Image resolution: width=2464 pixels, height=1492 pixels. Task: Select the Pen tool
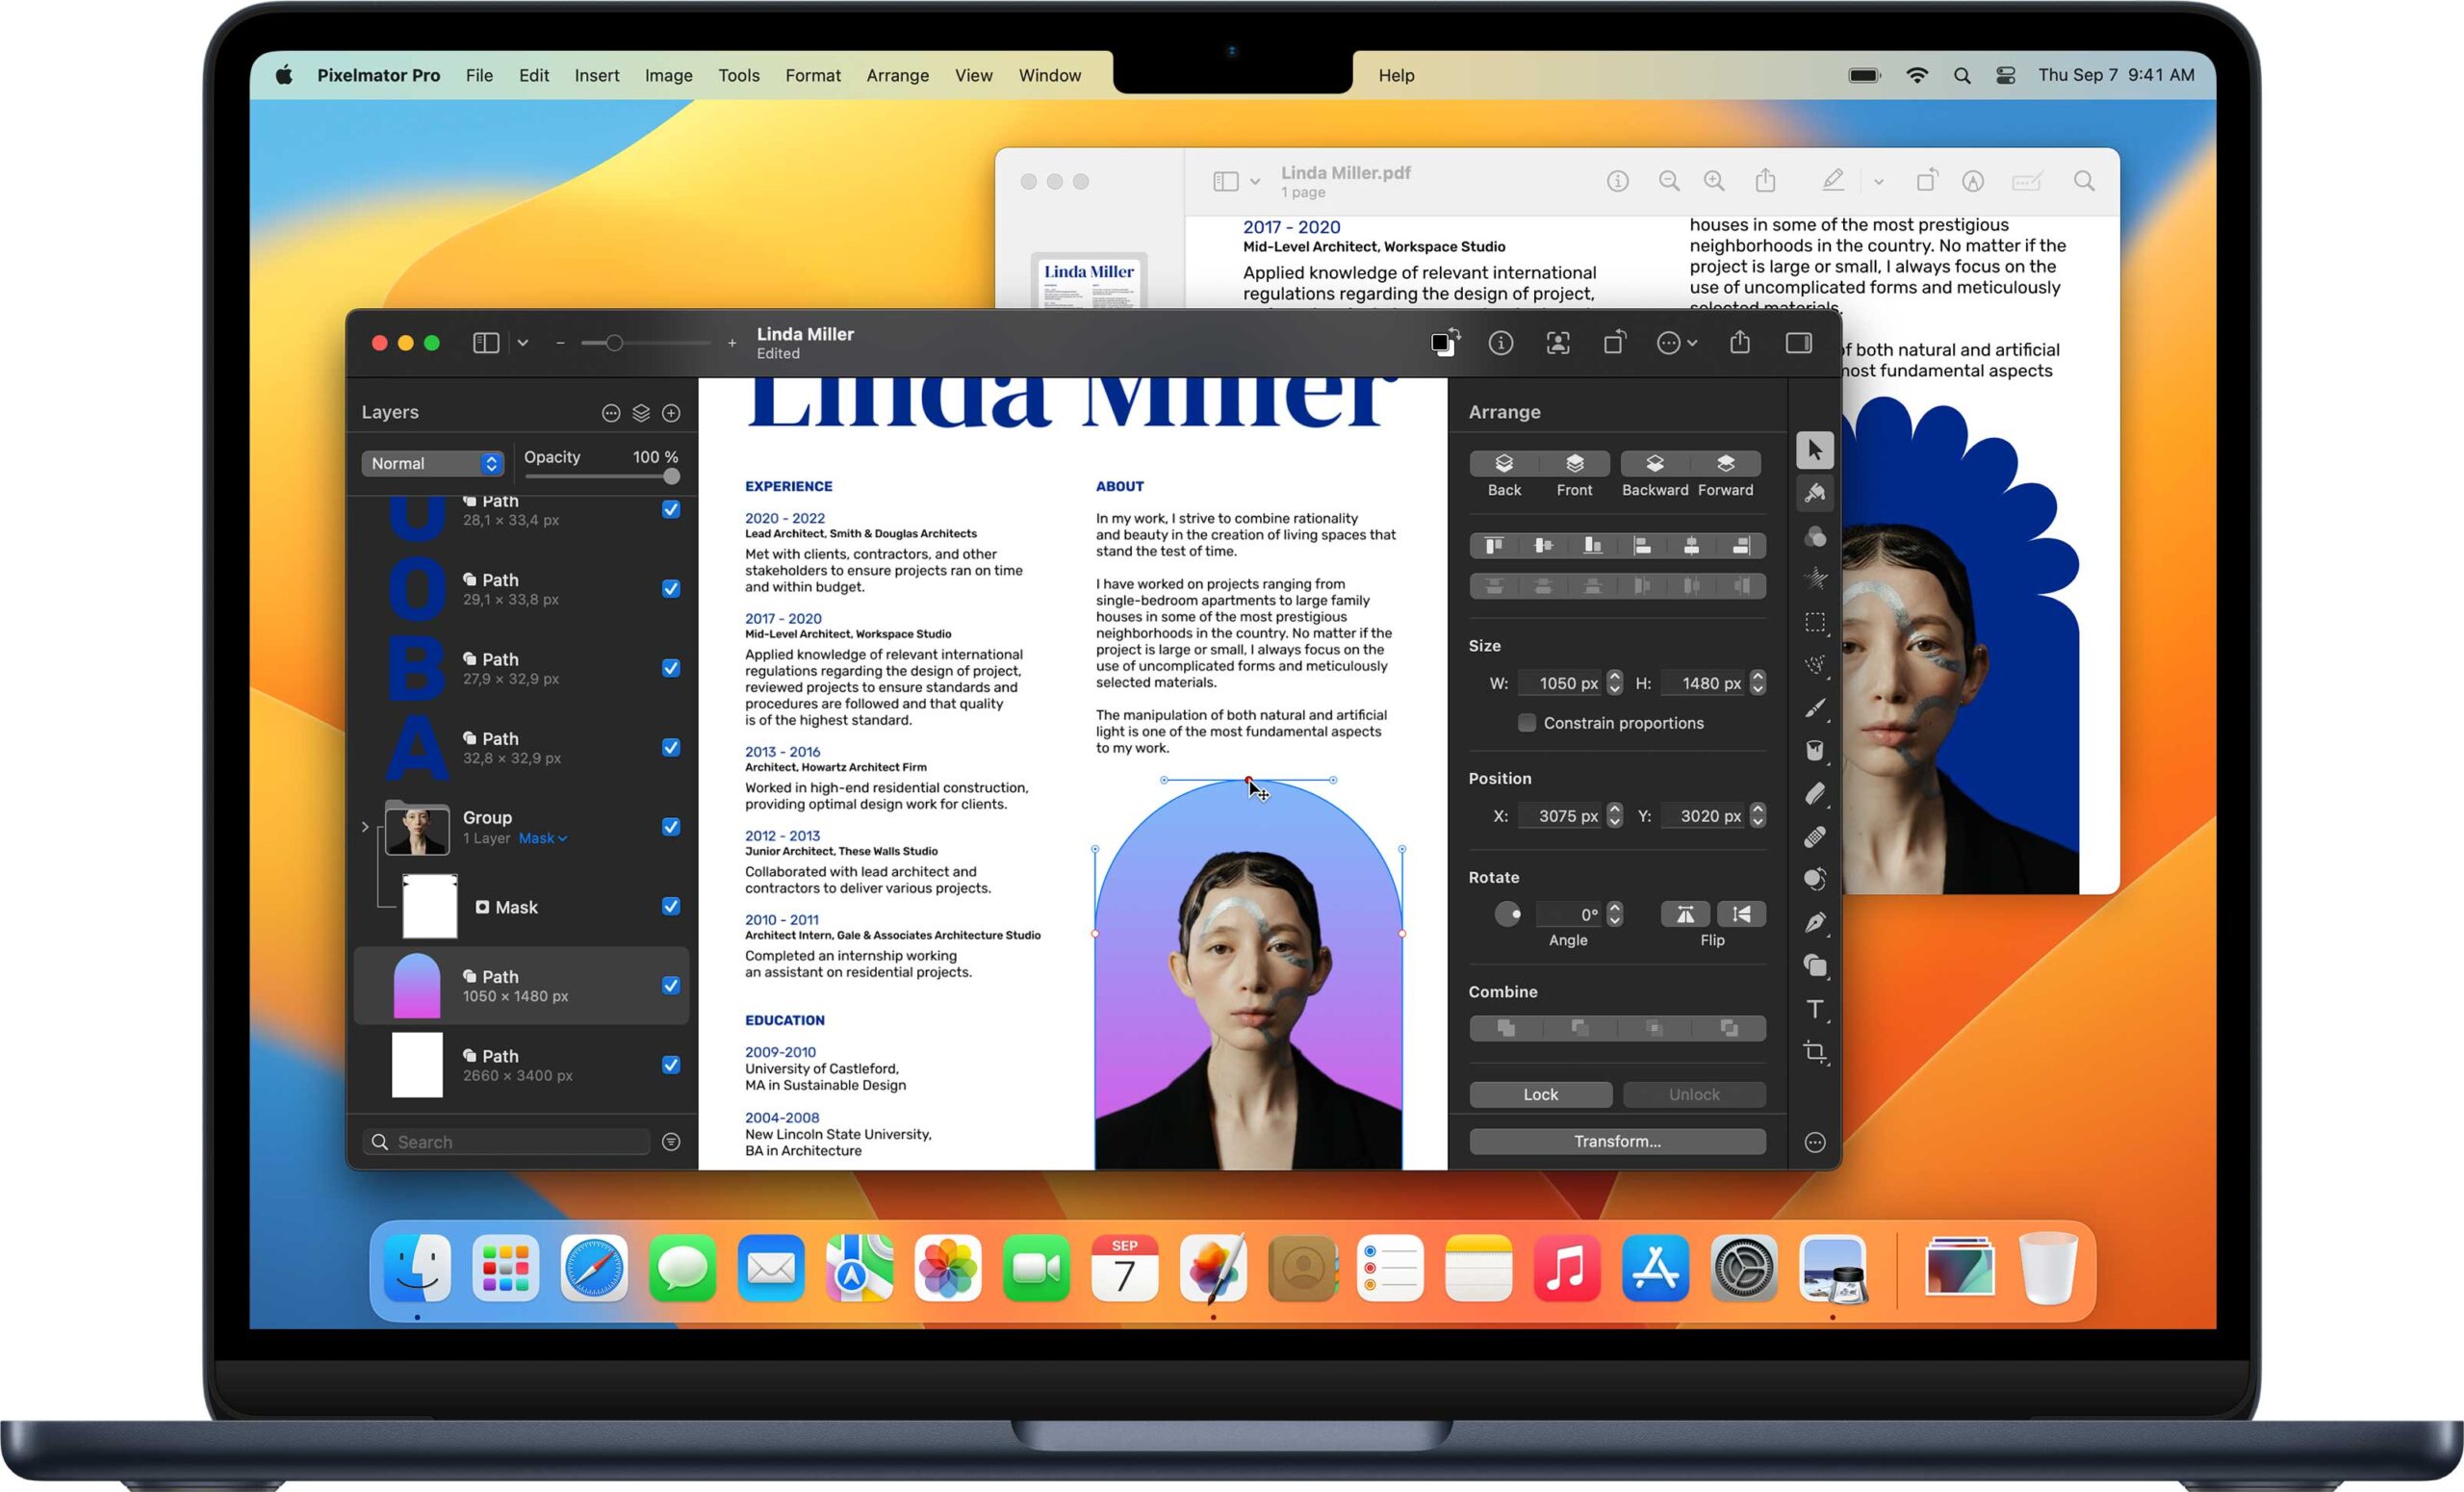pos(1814,922)
